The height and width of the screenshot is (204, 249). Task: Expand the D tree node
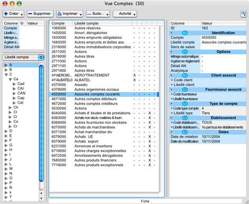(6, 131)
